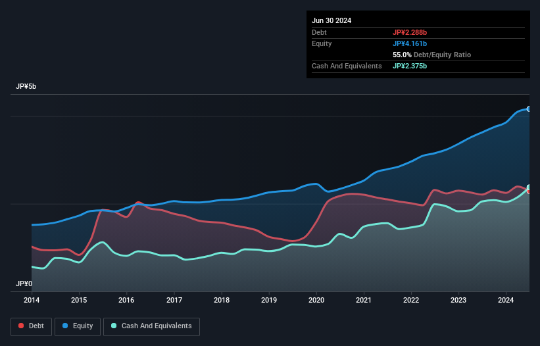Click the 2021 x-axis label

click(364, 300)
